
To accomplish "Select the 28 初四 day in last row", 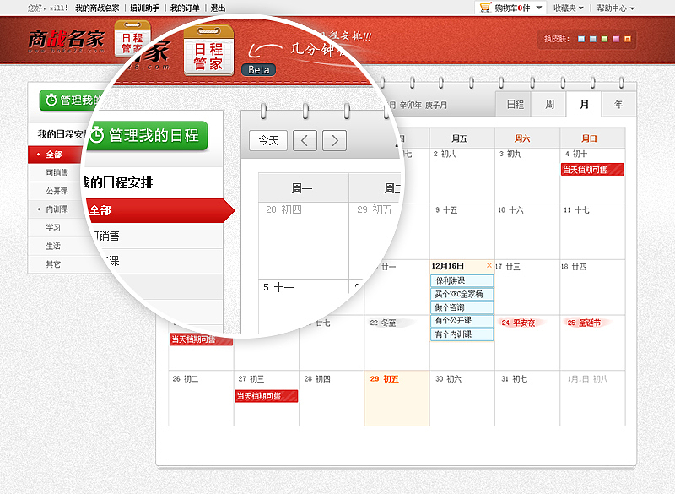I will pyautogui.click(x=332, y=399).
